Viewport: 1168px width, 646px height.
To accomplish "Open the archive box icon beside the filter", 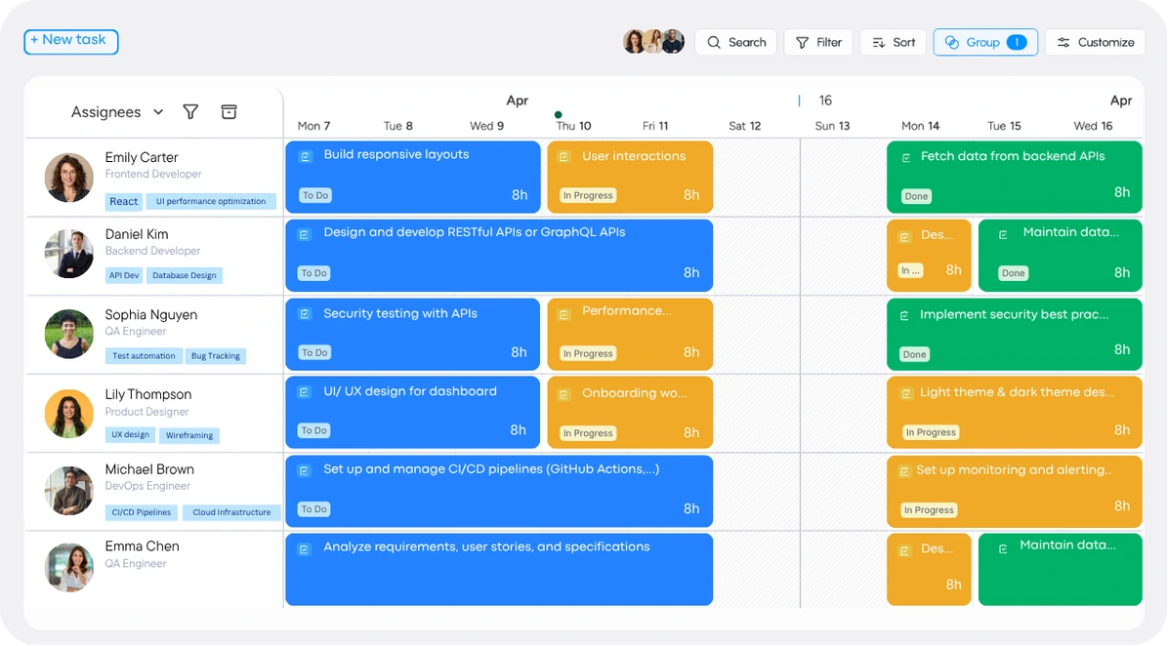I will click(229, 112).
